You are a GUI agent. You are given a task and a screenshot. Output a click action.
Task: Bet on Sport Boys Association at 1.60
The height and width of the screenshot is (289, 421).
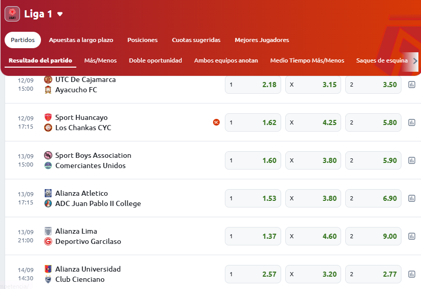pos(253,160)
